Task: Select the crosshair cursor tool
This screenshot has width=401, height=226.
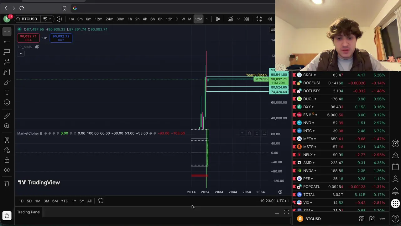Action: coord(7,31)
